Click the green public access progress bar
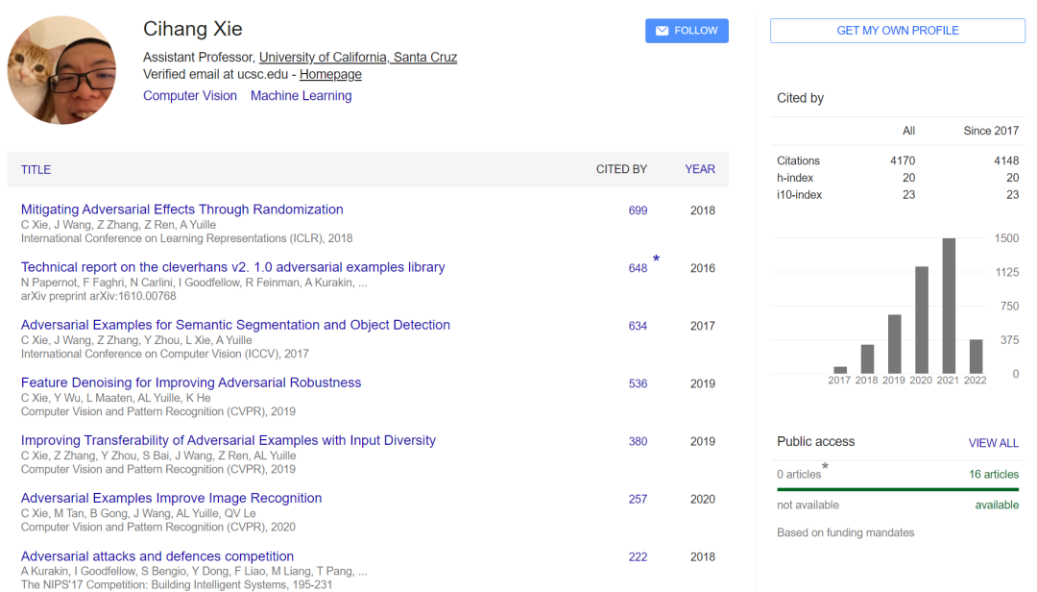This screenshot has height=592, width=1037. coord(897,489)
